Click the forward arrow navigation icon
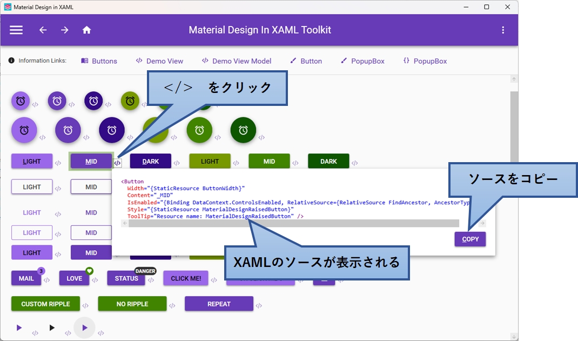Screen dimensions: 578x341 click(x=64, y=30)
